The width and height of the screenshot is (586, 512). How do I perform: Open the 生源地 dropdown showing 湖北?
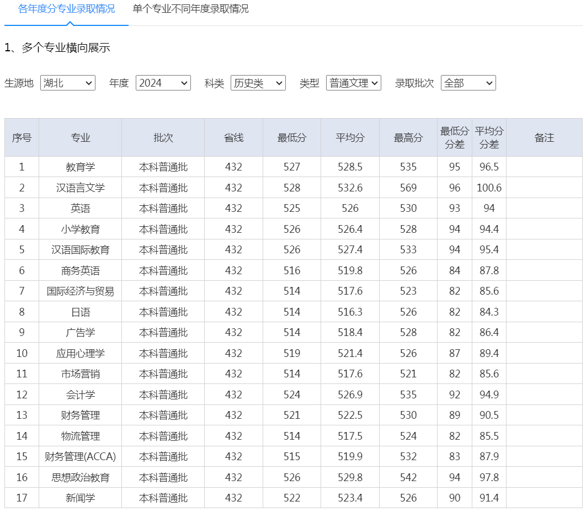[68, 83]
